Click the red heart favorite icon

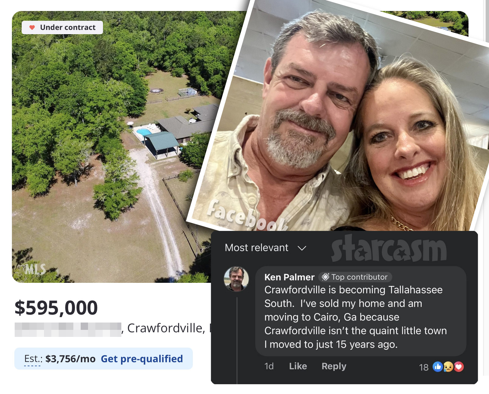tap(32, 27)
